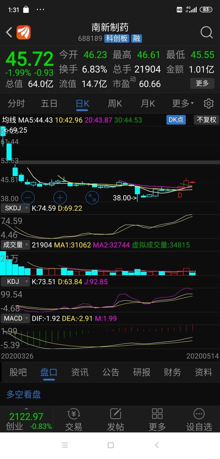Switch to 周K chart tab
This screenshot has height=459, width=220.
coord(115,103)
